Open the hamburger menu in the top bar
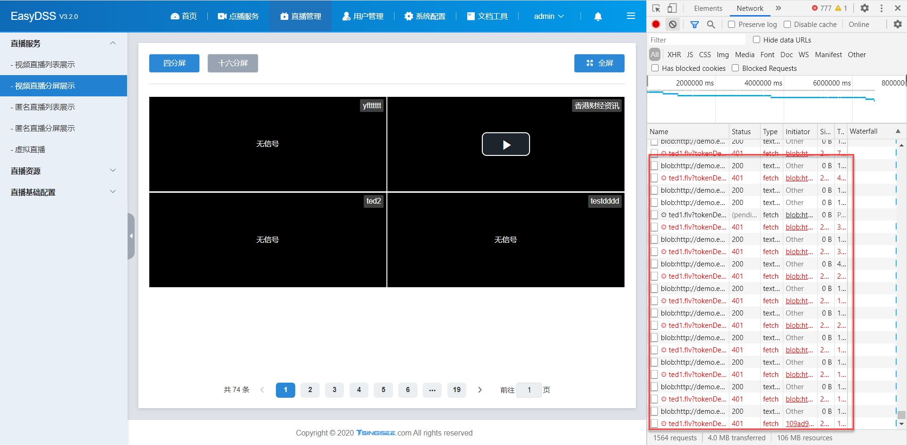Screen dimensions: 907x445 pos(631,16)
